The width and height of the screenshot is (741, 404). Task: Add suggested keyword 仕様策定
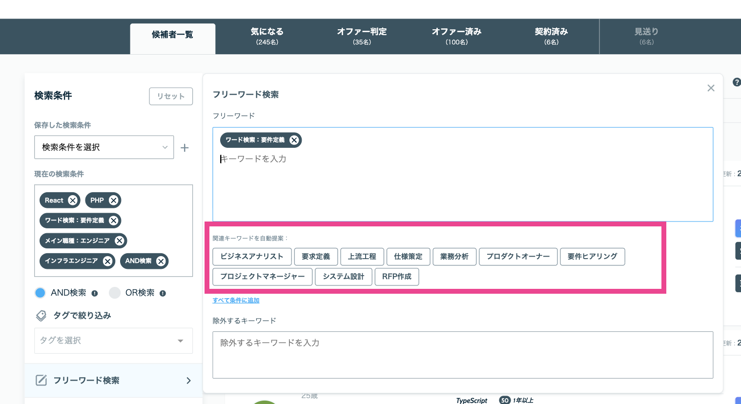tap(408, 257)
